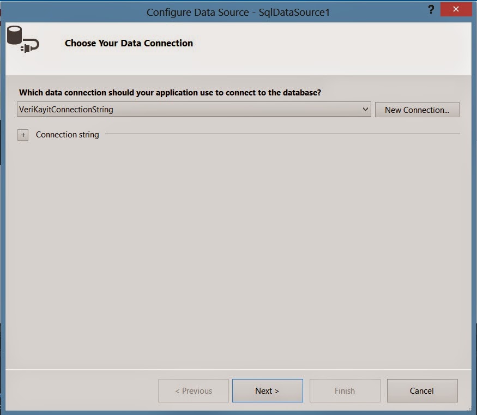
Task: Click the New Connection... button
Action: click(417, 110)
